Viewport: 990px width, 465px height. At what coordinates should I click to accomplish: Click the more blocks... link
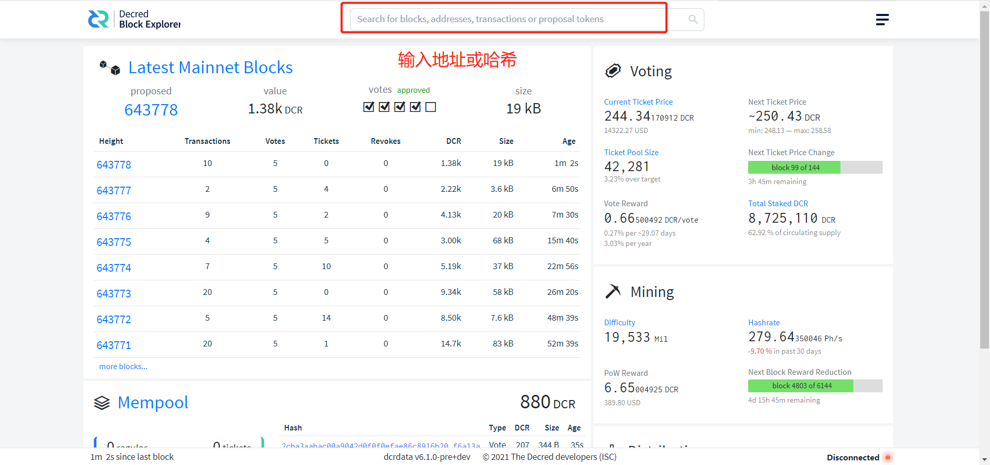pos(123,367)
